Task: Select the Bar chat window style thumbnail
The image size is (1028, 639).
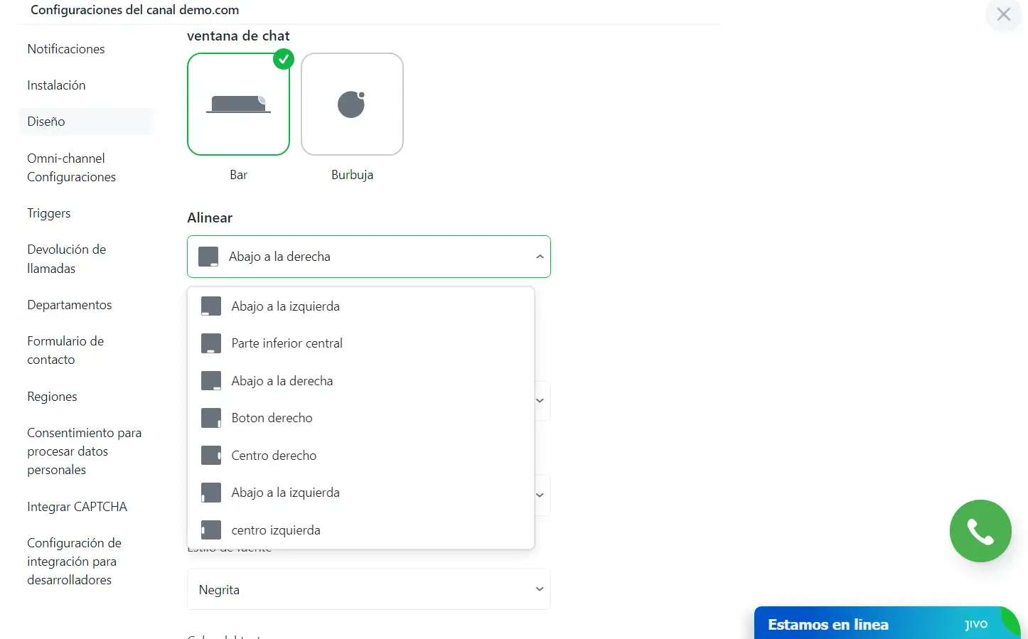Action: coord(238,104)
